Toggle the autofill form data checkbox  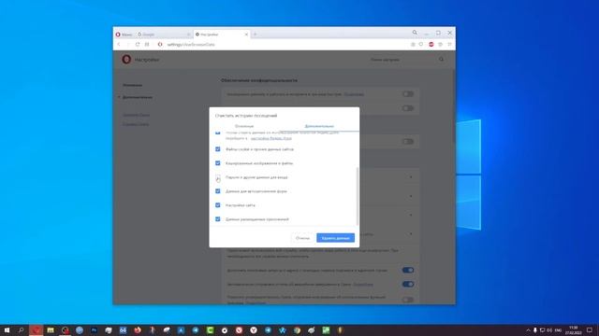click(218, 191)
